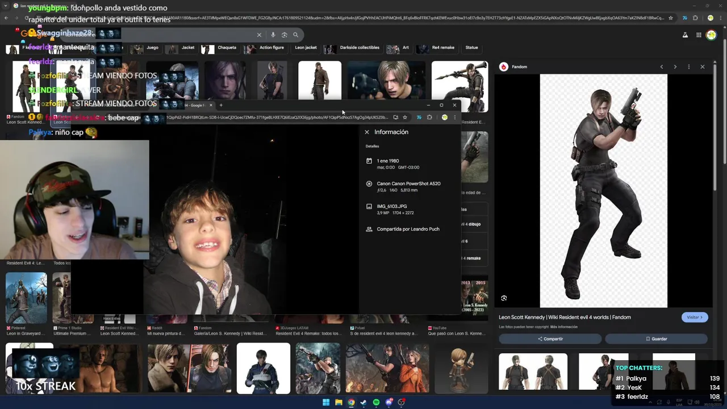Filter images by the Jacket chip
Viewport: 727px width, 409px height.
pos(182,48)
